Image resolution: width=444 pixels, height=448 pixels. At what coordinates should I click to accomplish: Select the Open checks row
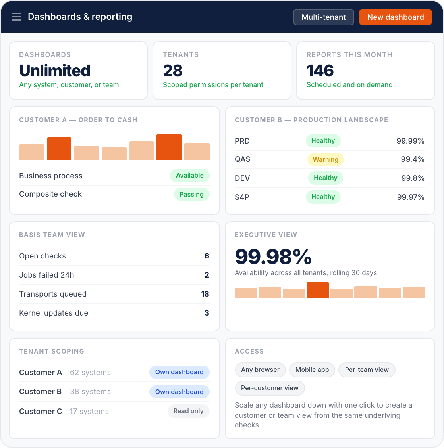114,256
